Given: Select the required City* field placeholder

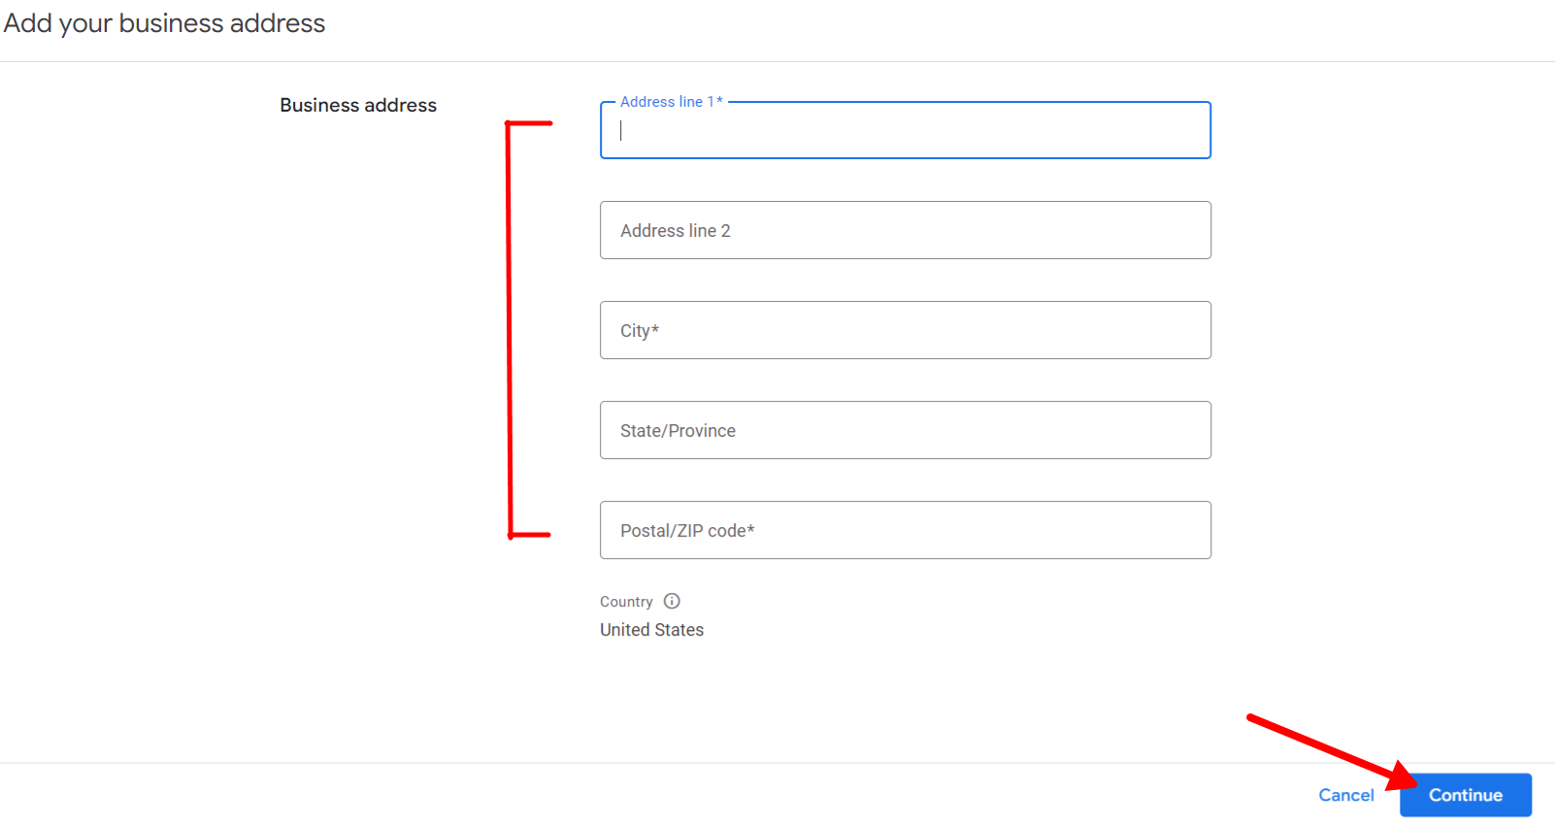Looking at the screenshot, I should click(x=639, y=330).
